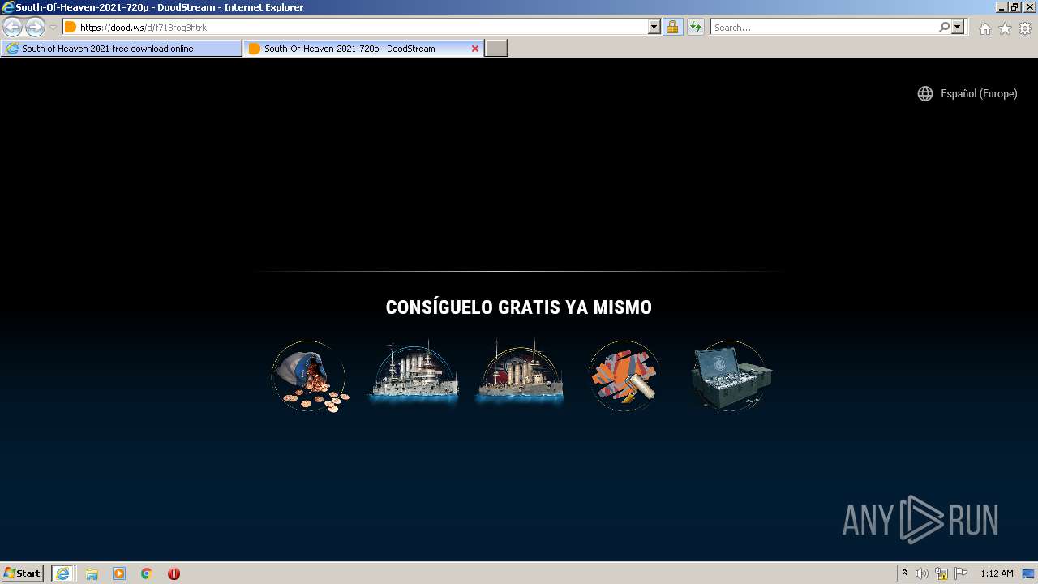Click the CONSÍGUELO GRATIS YA MISMO heading
Screen dimensions: 1038x584
click(x=519, y=307)
